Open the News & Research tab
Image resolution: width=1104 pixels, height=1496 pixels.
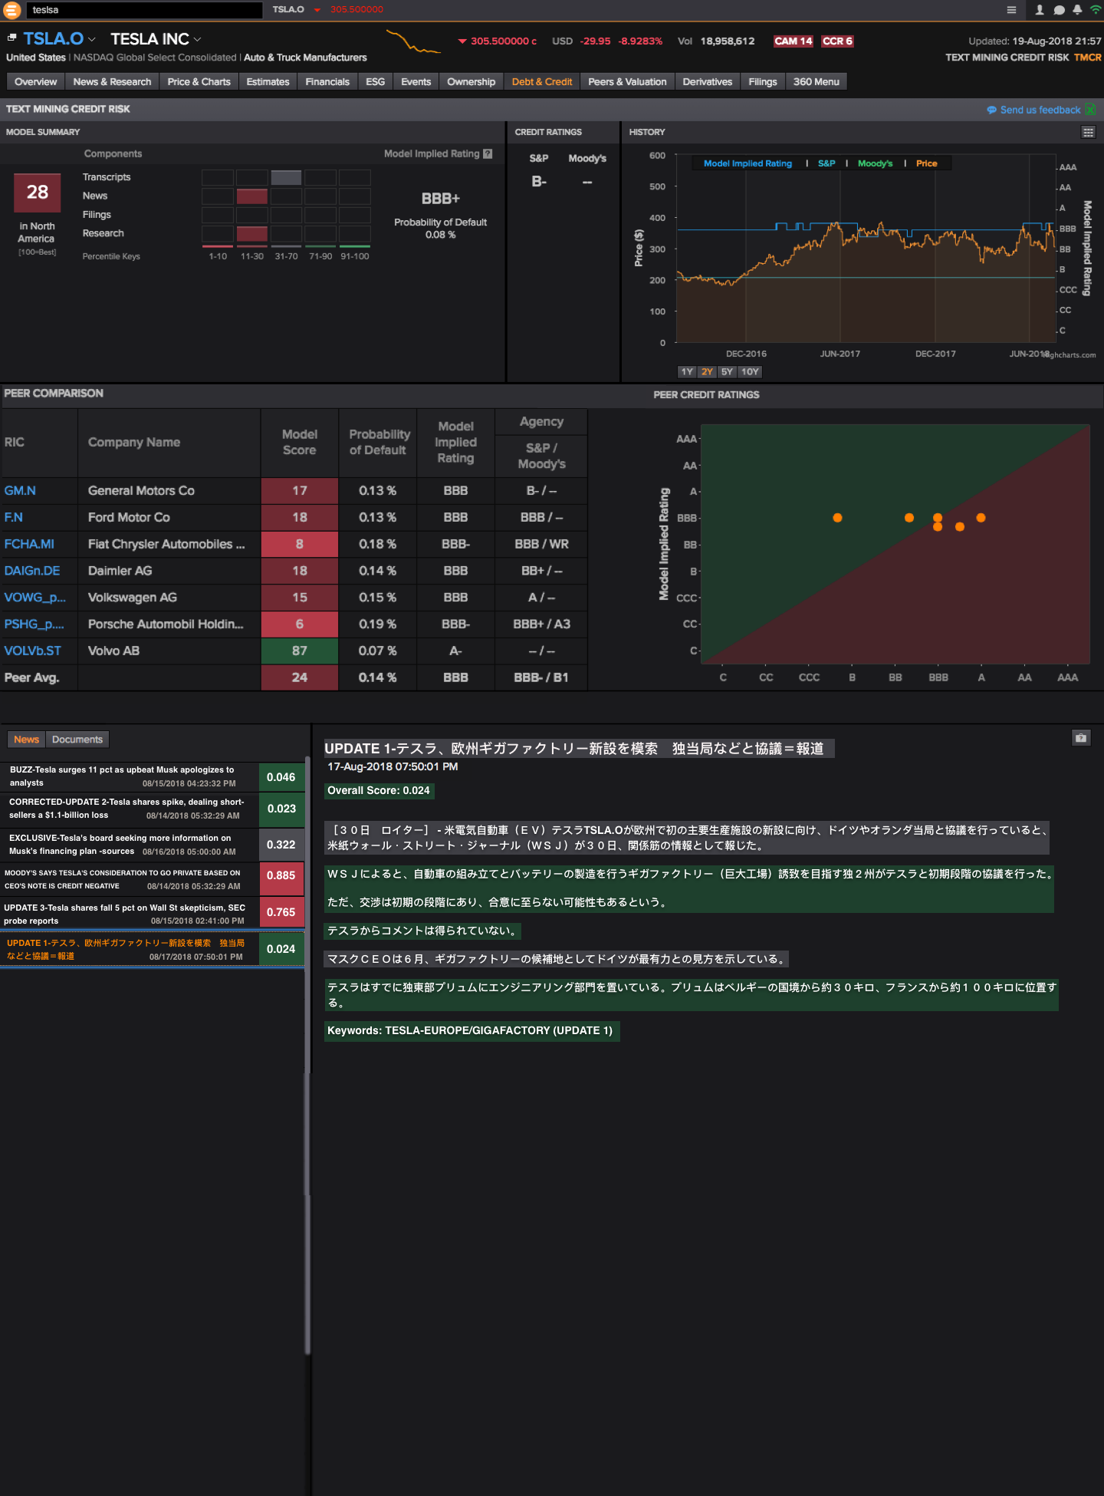click(x=112, y=82)
